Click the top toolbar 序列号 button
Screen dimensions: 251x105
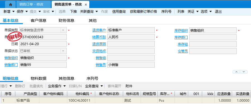166,11
